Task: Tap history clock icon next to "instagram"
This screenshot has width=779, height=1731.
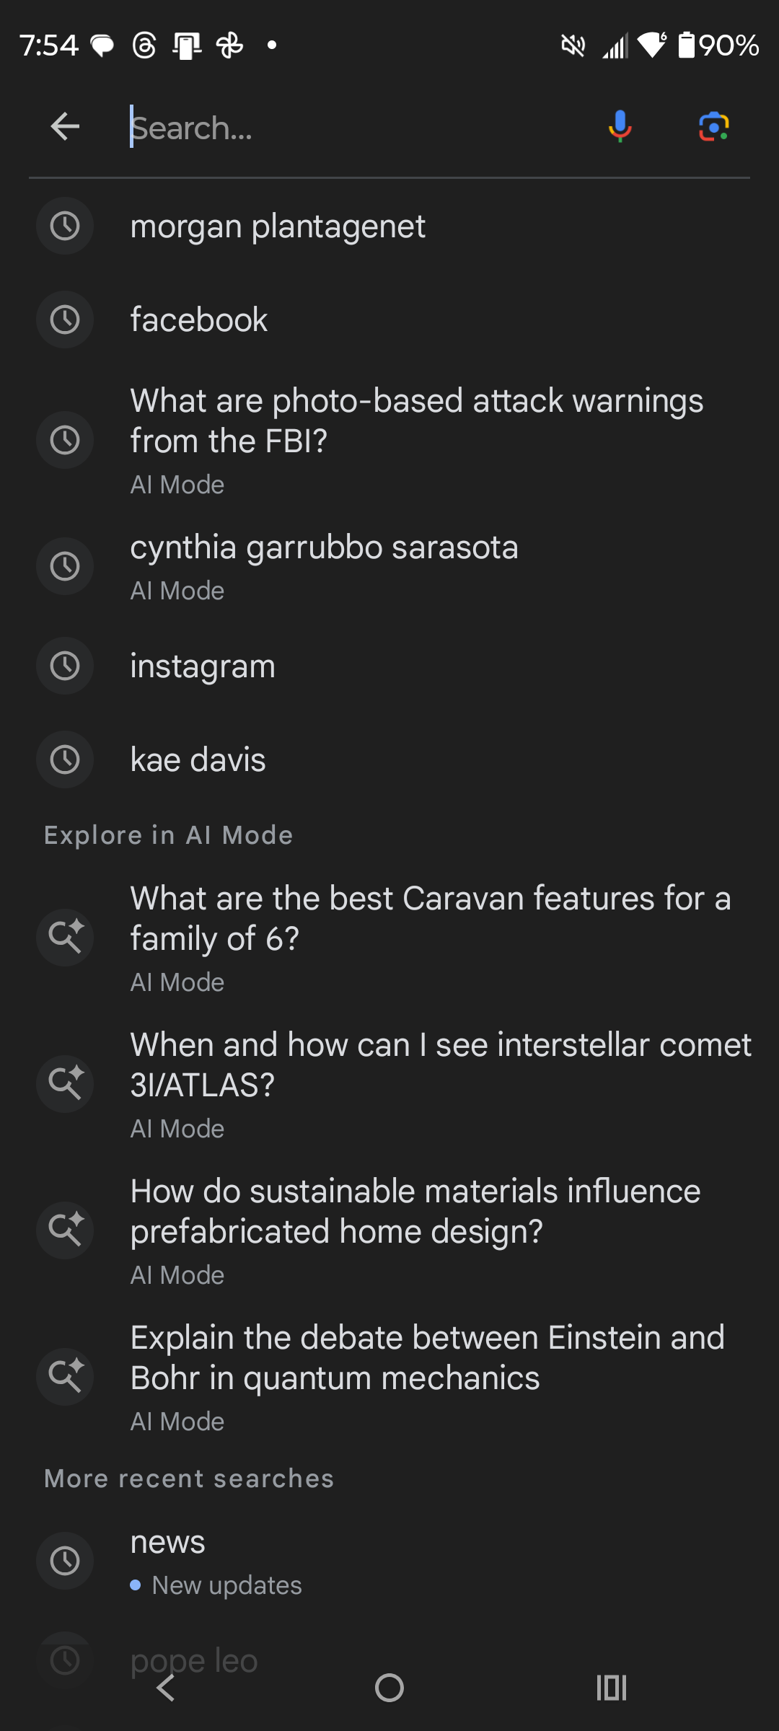Action: [65, 666]
